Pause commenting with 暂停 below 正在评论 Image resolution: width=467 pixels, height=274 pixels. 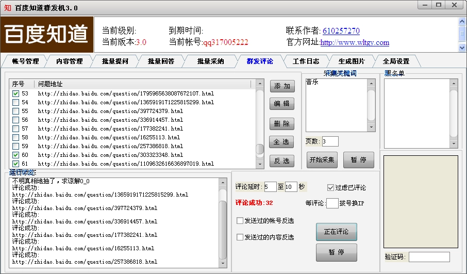tap(336, 252)
